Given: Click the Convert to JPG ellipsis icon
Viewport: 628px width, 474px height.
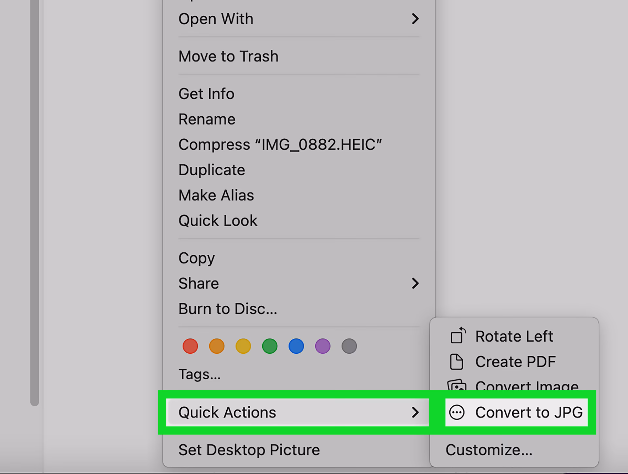Looking at the screenshot, I should pos(457,413).
